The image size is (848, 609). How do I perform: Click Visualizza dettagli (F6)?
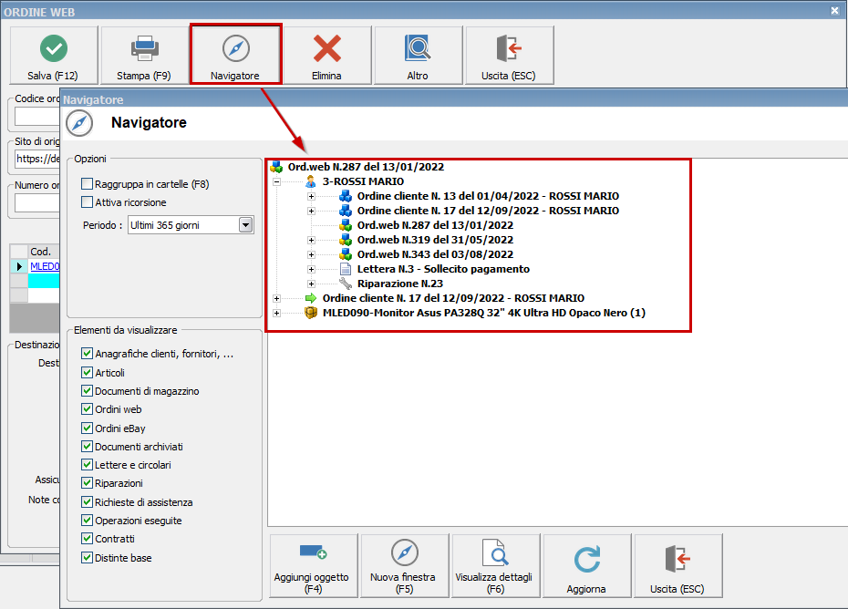pos(495,566)
